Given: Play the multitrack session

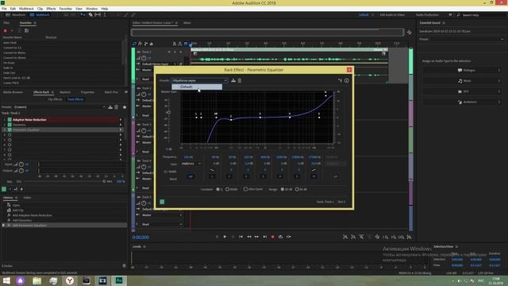Looking at the screenshot, I should pyautogui.click(x=225, y=237).
